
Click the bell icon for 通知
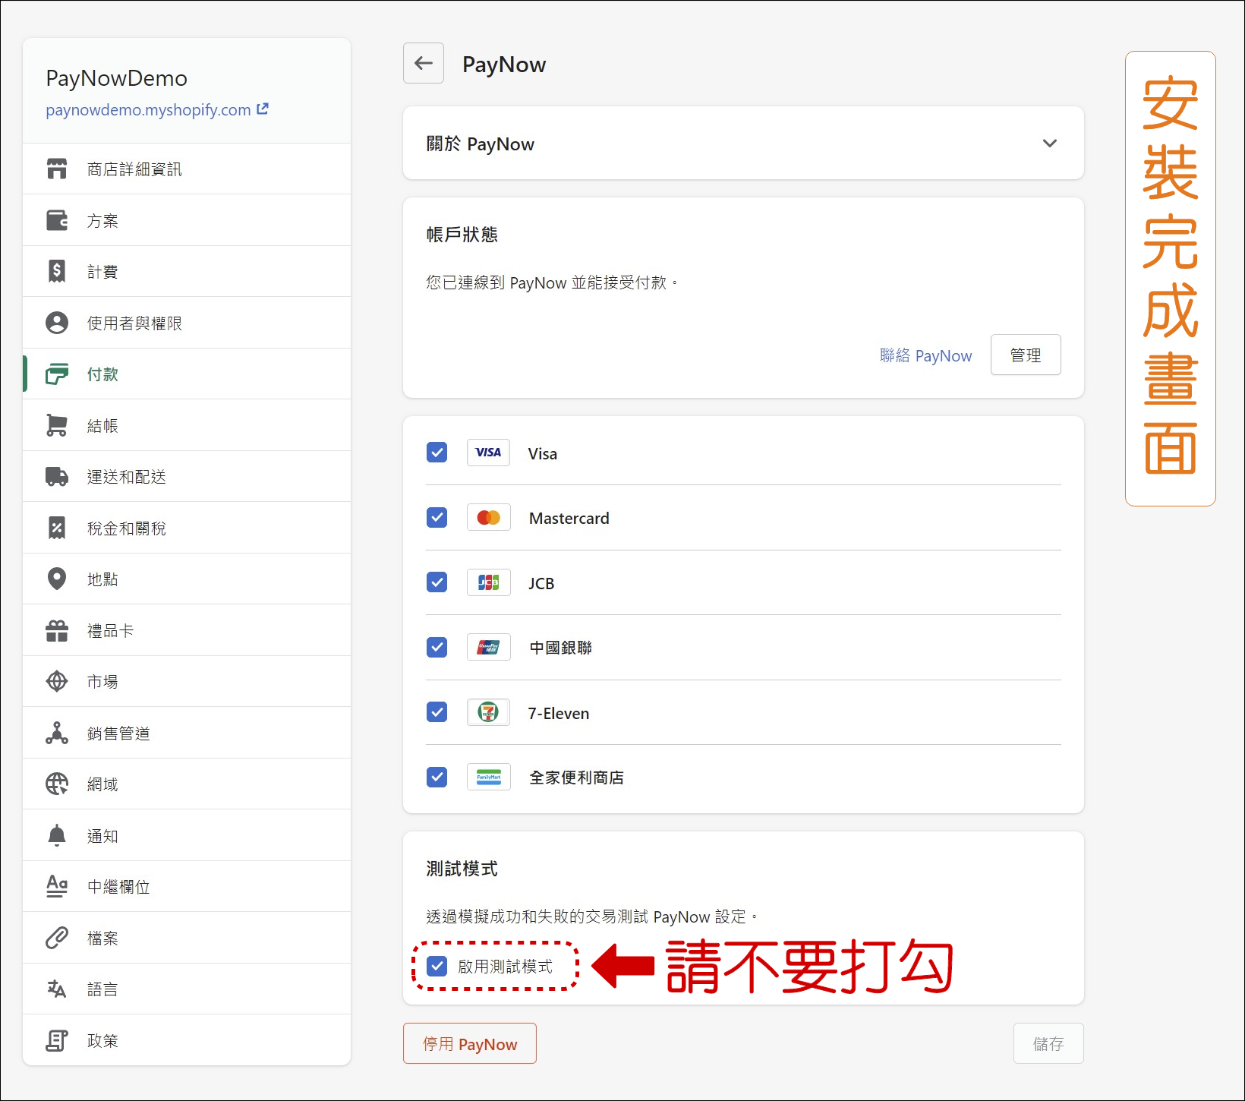click(x=57, y=835)
